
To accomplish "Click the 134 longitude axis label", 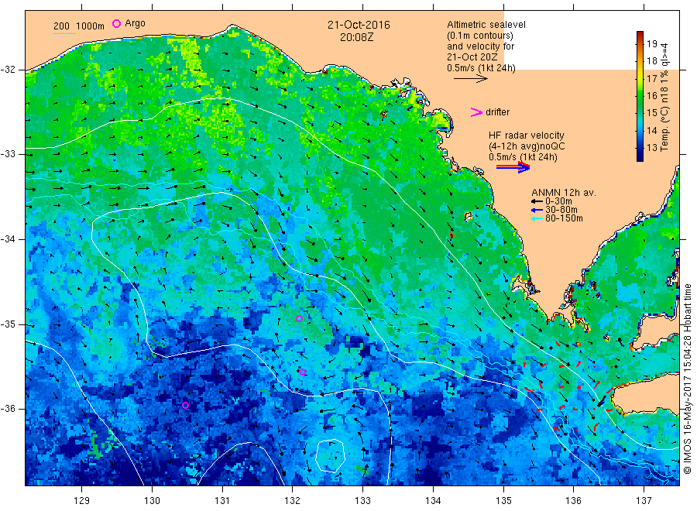I will click(433, 500).
